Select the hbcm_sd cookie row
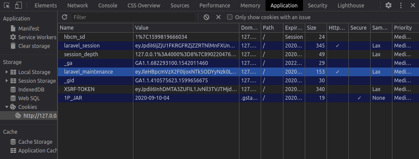Screen dimensions: 419x159 pyautogui.click(x=238, y=37)
